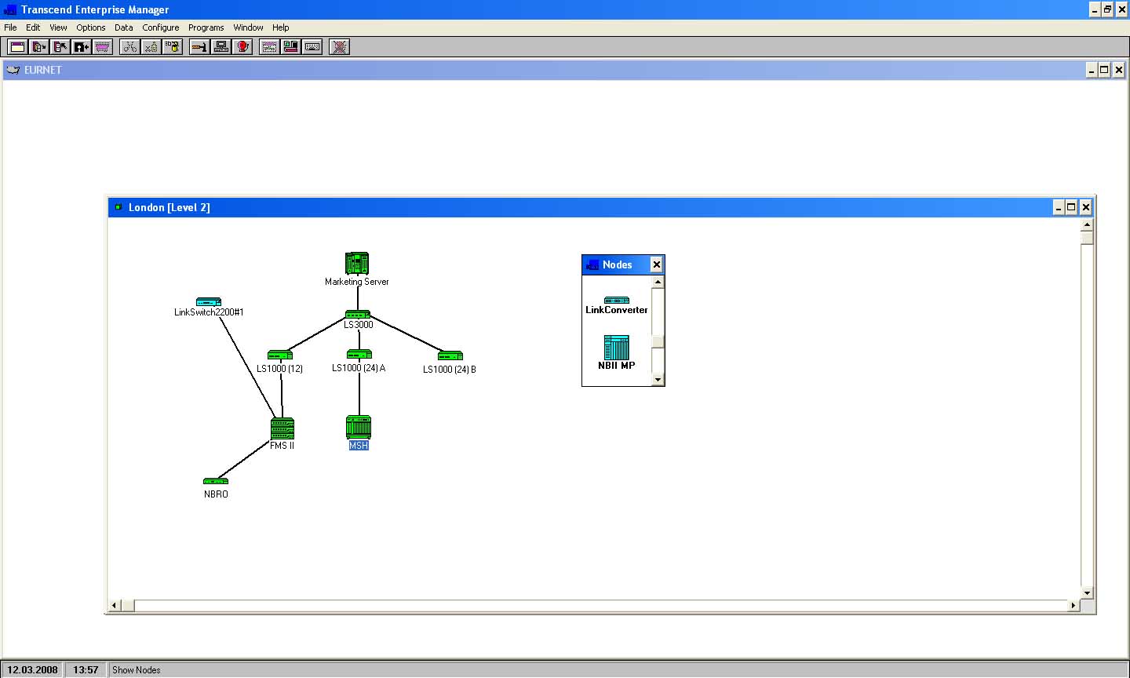Image resolution: width=1130 pixels, height=678 pixels.
Task: Click London window vertical scroll down arrow
Action: [1087, 592]
